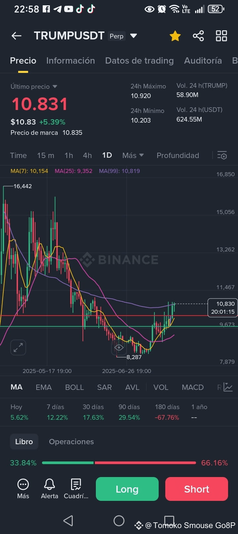The width and height of the screenshot is (238, 534).
Task: Tap the long/short ratio bar
Action: point(119,463)
